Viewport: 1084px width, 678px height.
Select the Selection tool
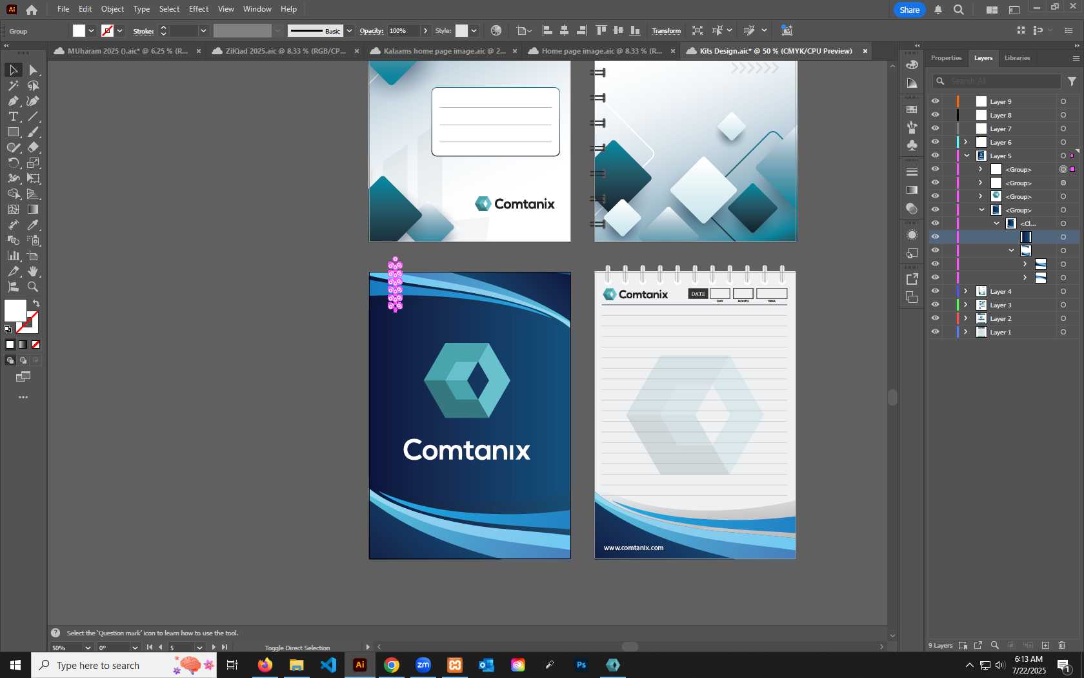click(x=13, y=70)
